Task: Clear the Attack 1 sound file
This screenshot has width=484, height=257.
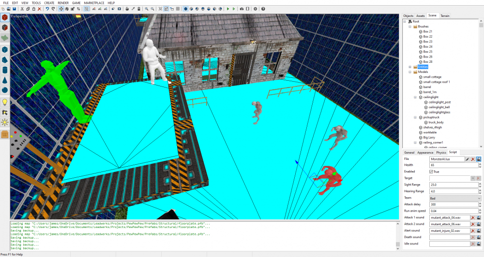Action: (473, 218)
